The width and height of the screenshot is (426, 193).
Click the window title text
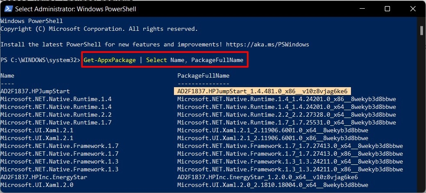[x=75, y=9]
